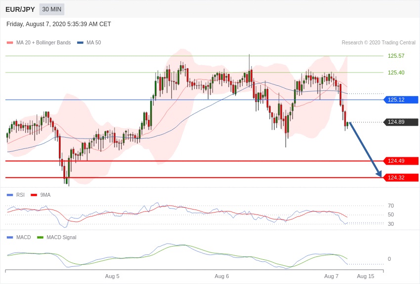Click the MA 20 Bollinger Bands legend swatch
This screenshot has width=420, height=284.
click(10, 43)
